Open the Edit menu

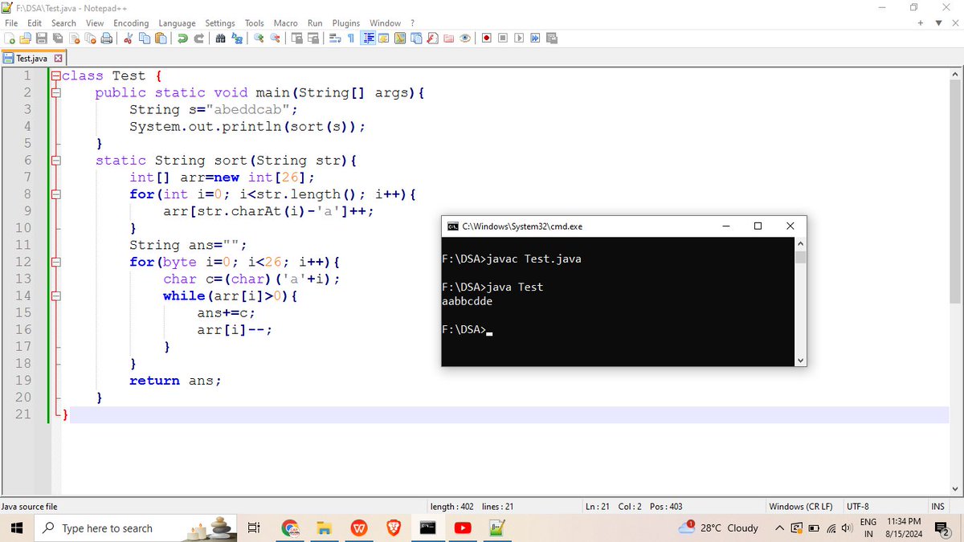tap(33, 23)
